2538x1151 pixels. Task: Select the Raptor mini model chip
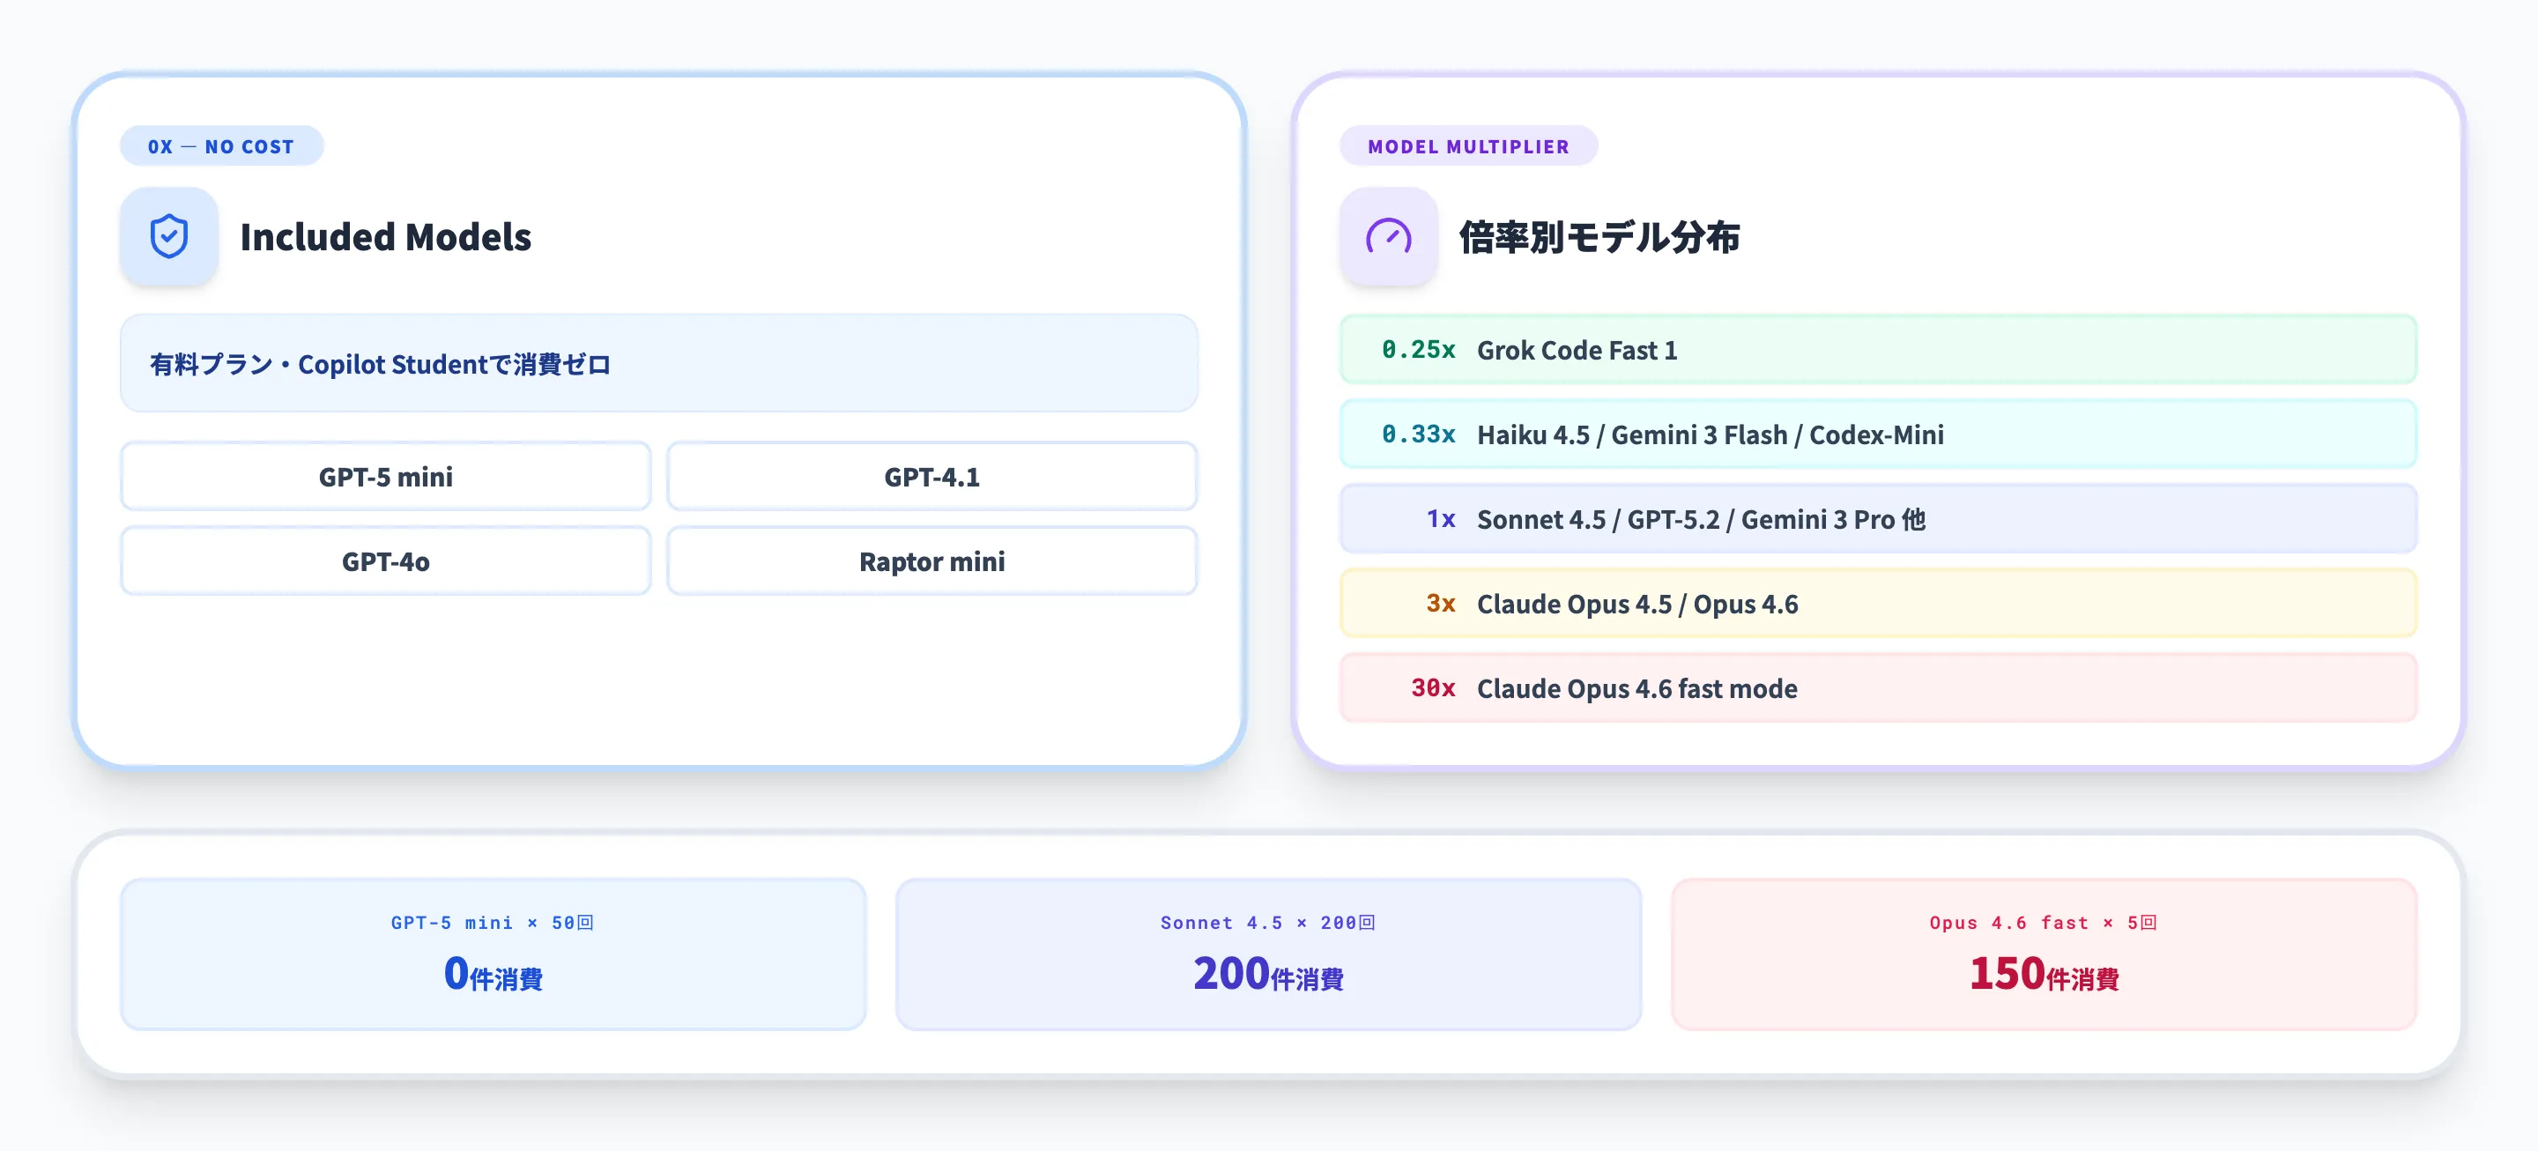coord(931,561)
